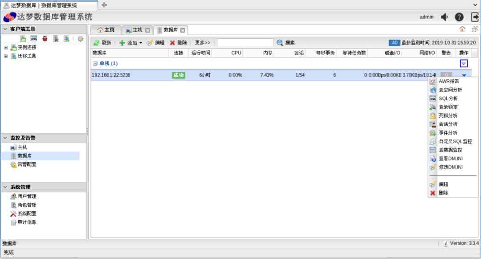
Task: Collapse the 客户端工具 panel section
Action: tap(5, 29)
